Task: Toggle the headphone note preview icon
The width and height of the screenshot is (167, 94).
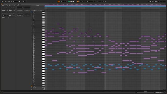Action: tap(32, 12)
